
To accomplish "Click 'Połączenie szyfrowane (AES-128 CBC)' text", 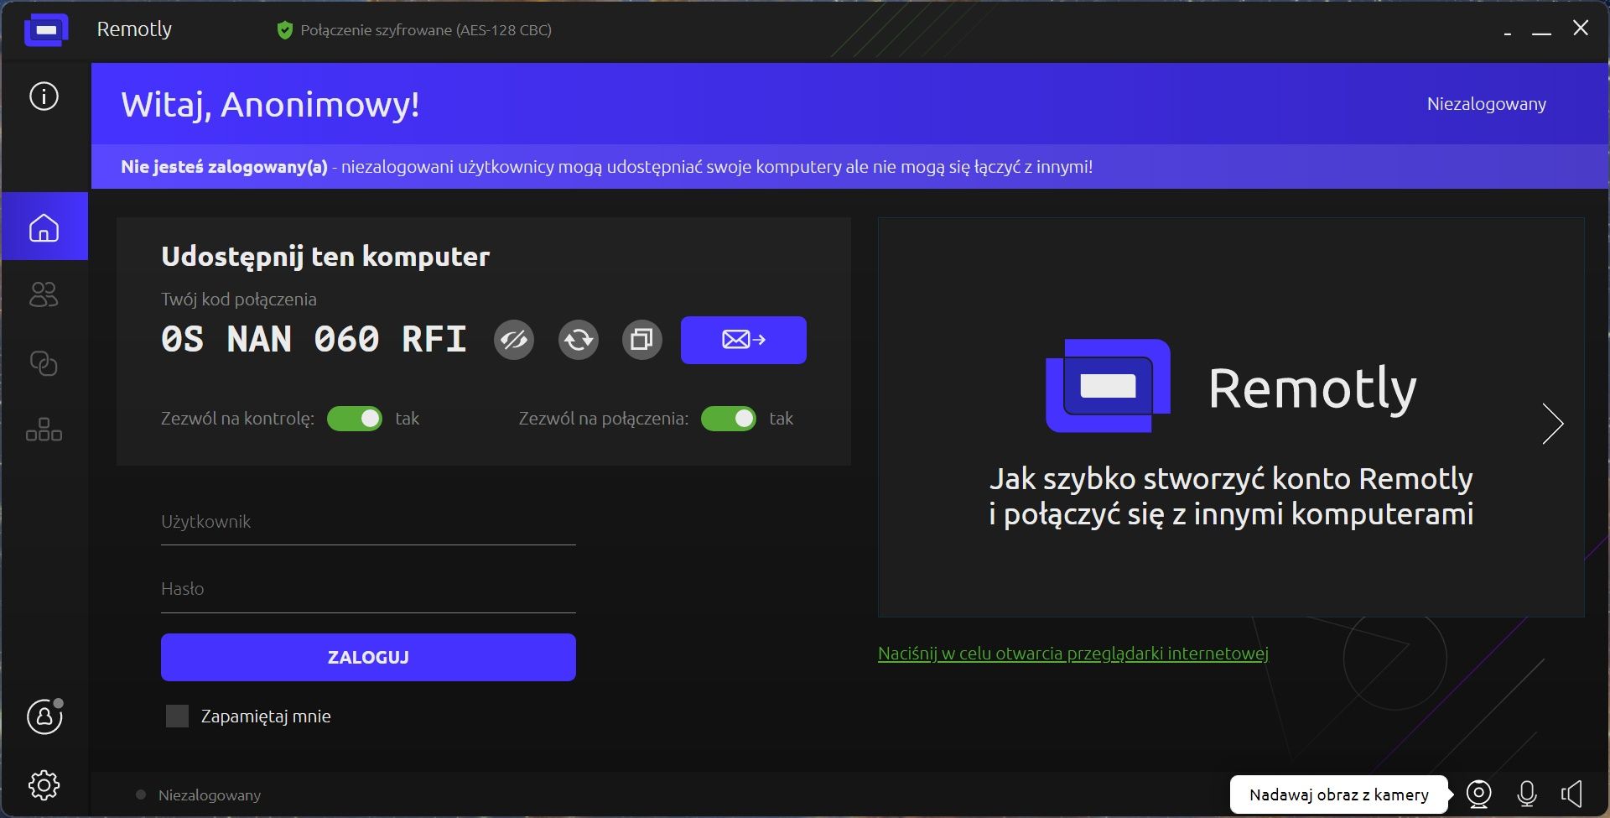I will point(426,30).
